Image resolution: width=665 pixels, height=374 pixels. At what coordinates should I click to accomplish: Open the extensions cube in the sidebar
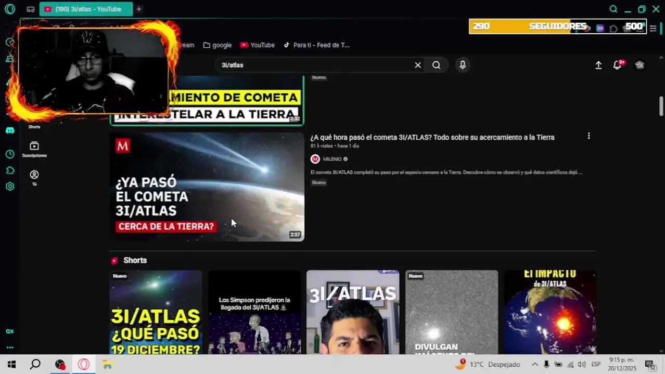tap(9, 170)
